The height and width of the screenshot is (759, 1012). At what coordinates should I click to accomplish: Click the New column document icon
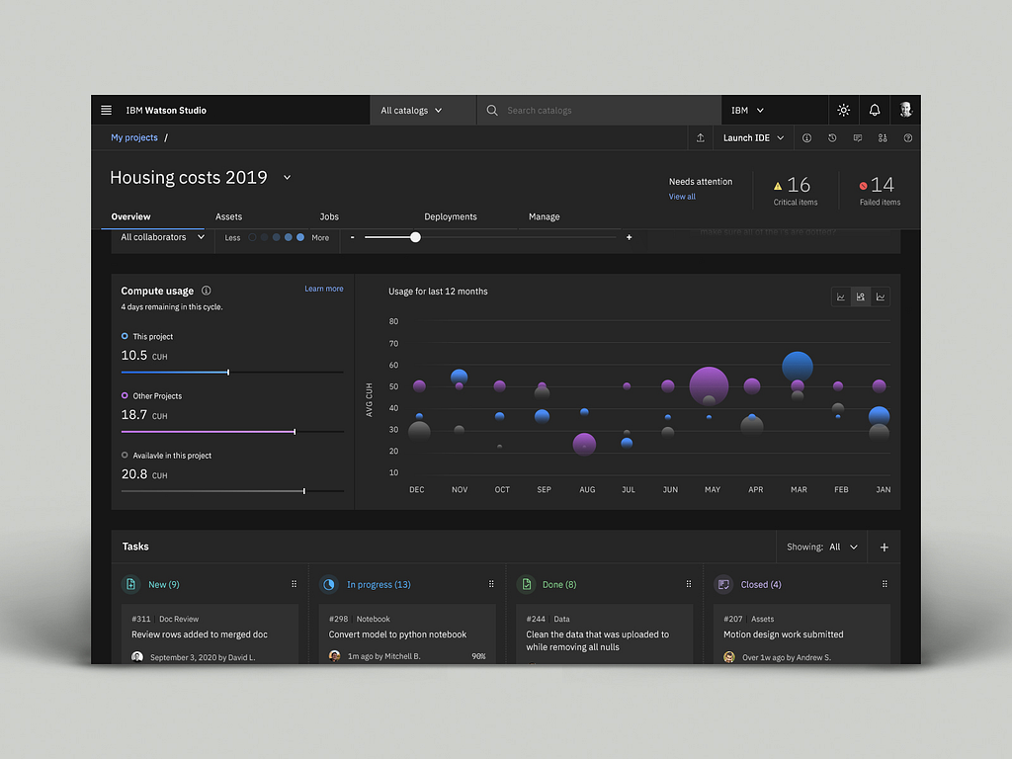pos(131,584)
